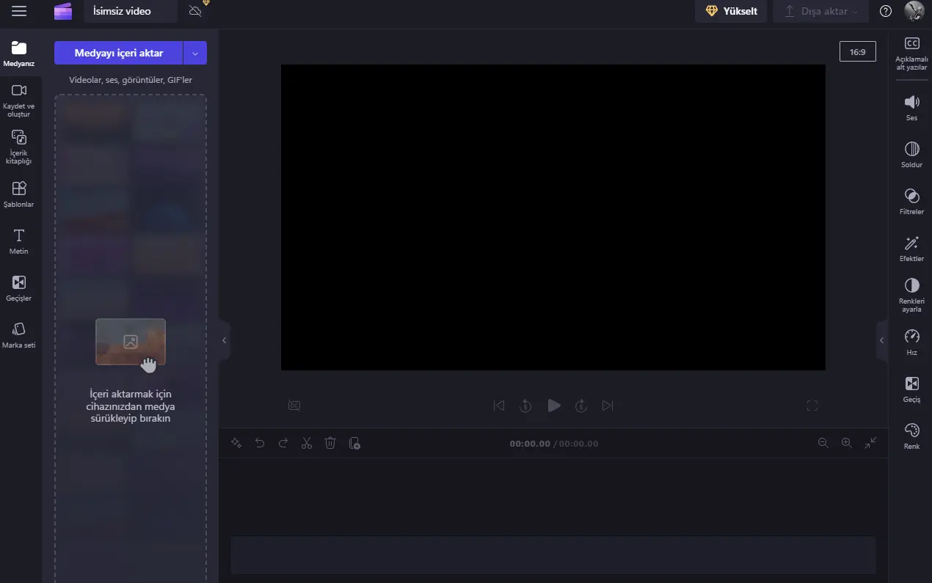This screenshot has width=932, height=583.
Task: Click the play button
Action: pos(554,406)
